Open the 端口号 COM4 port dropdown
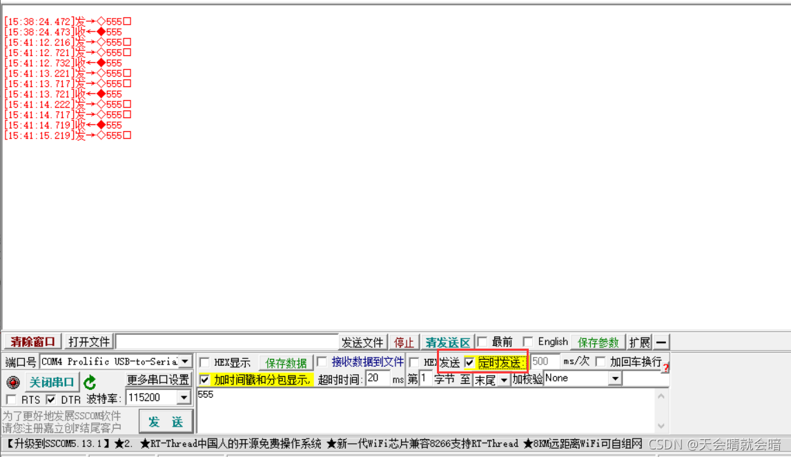Screen dimensions: 791x457 pos(185,362)
